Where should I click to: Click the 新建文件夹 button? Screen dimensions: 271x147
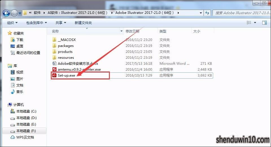tap(83, 23)
